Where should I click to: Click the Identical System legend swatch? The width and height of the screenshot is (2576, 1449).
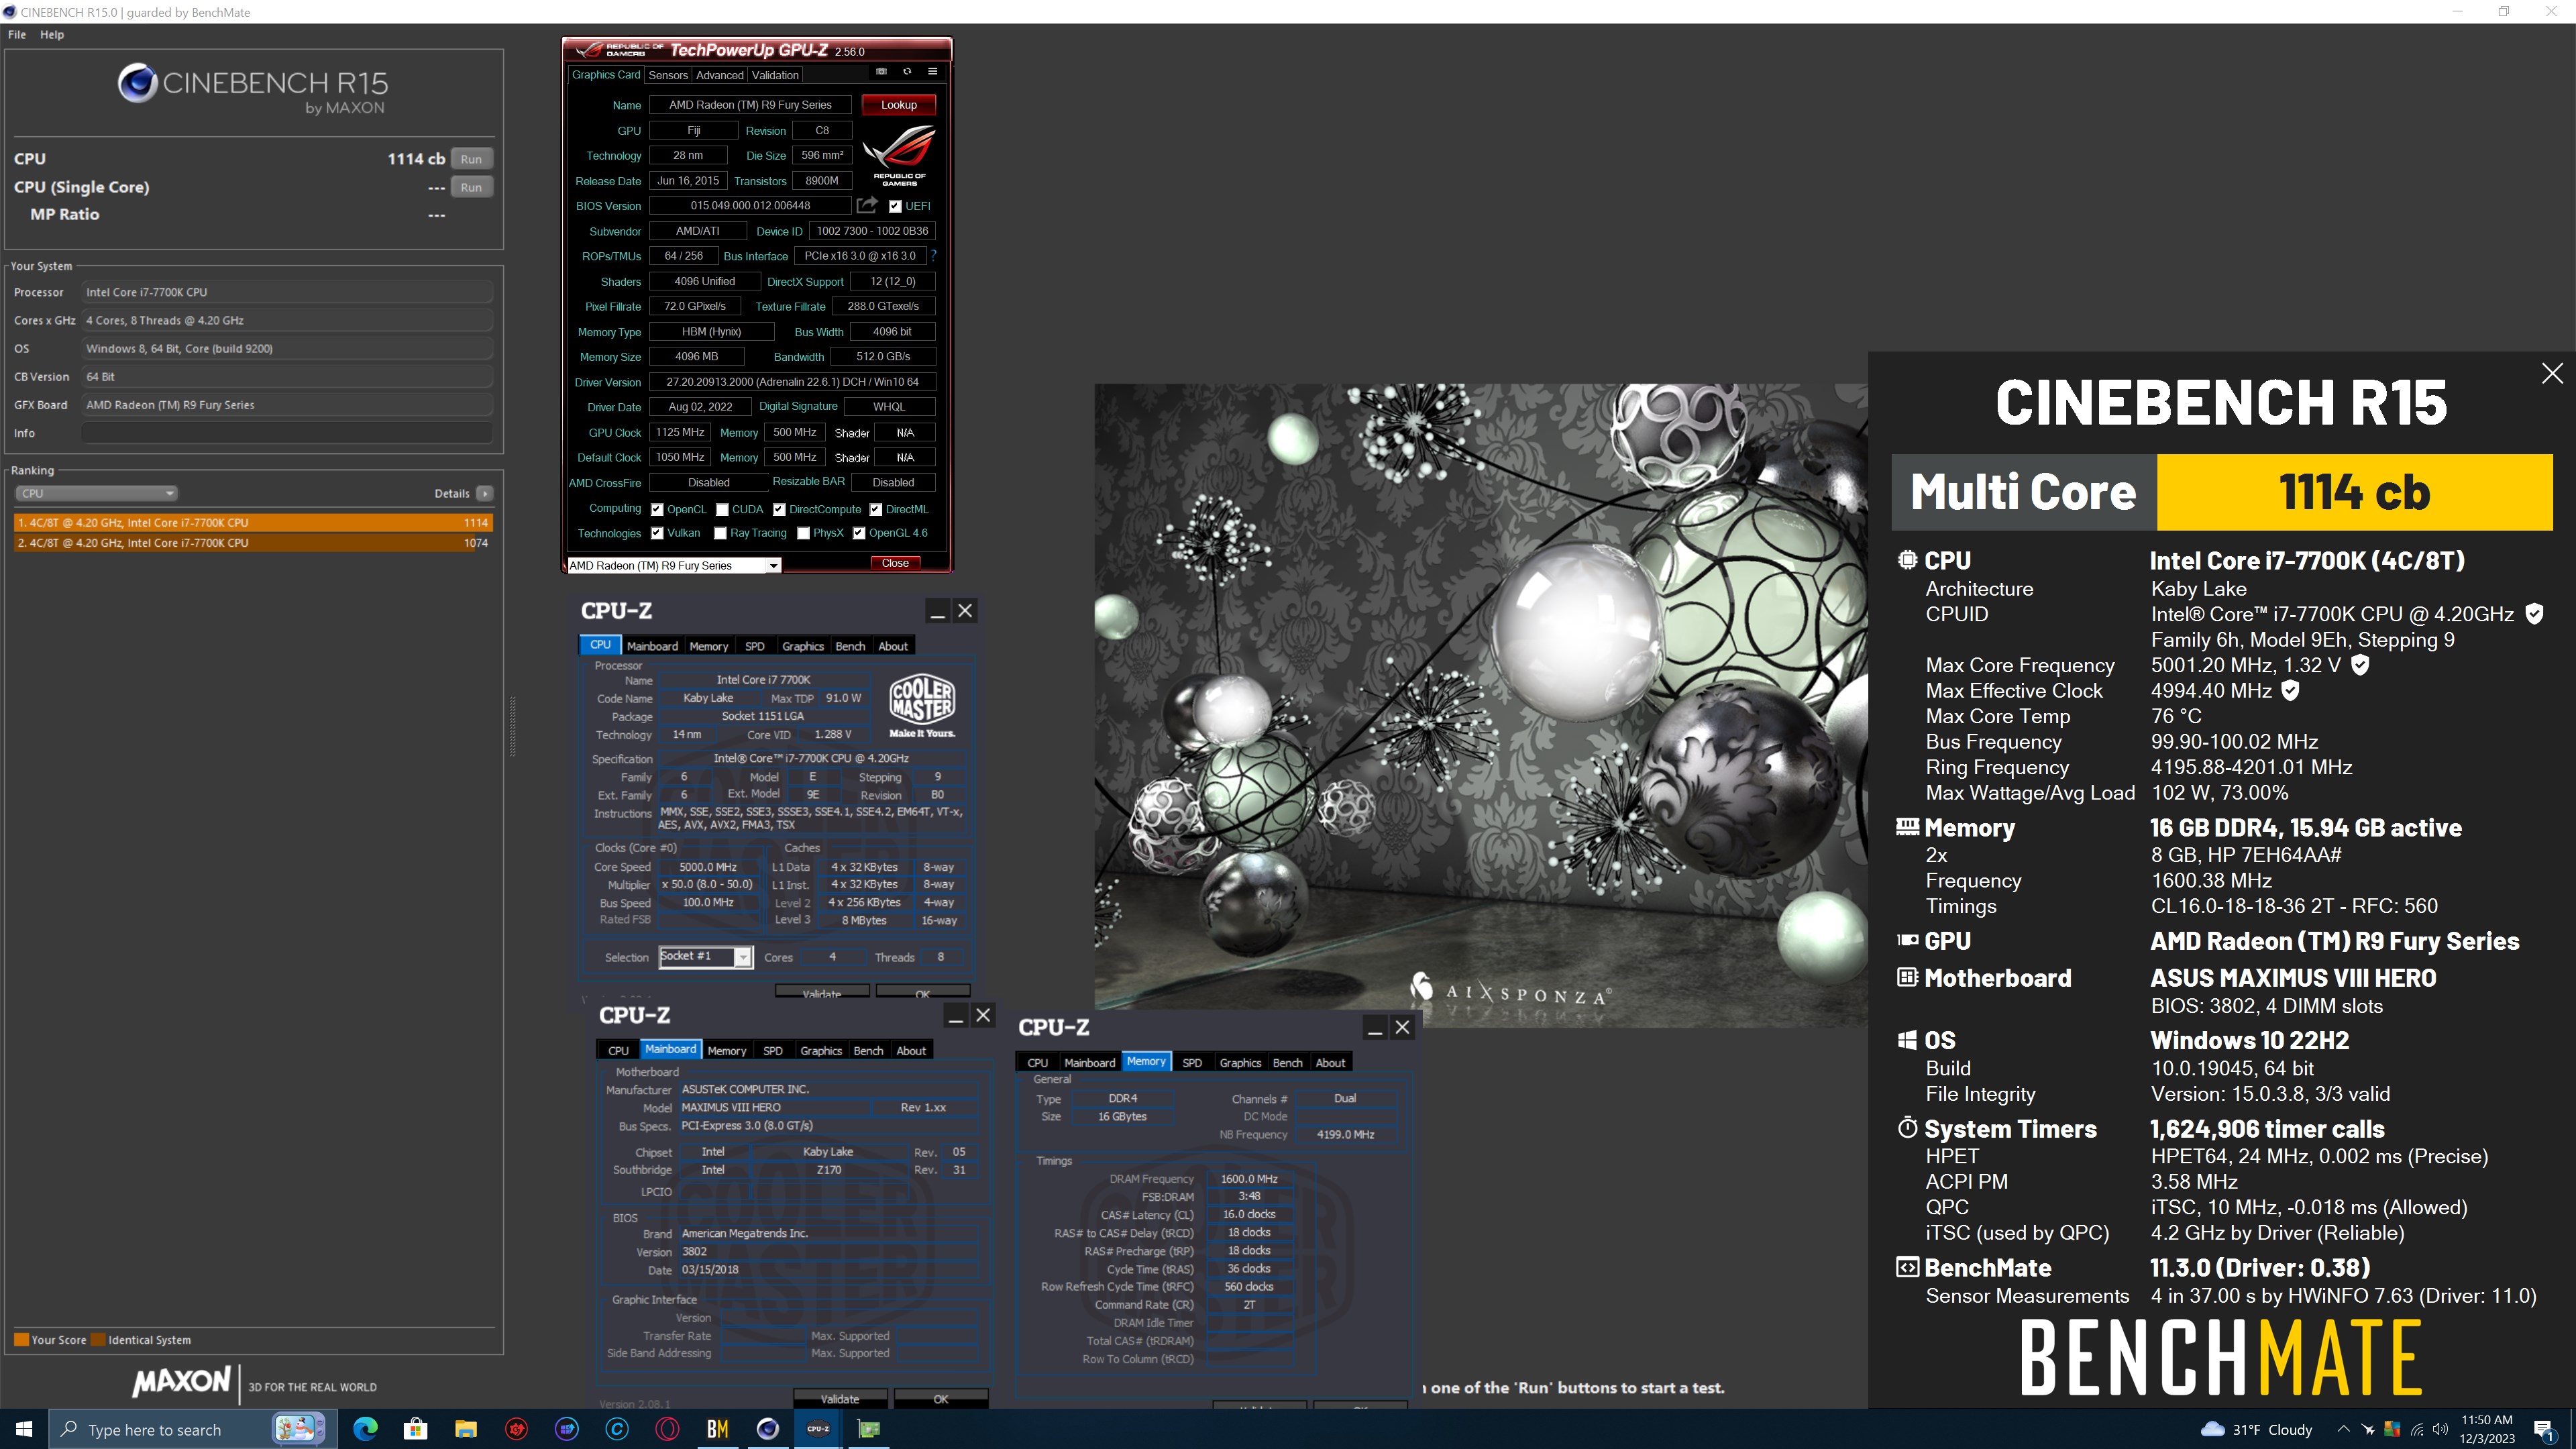tap(98, 1340)
